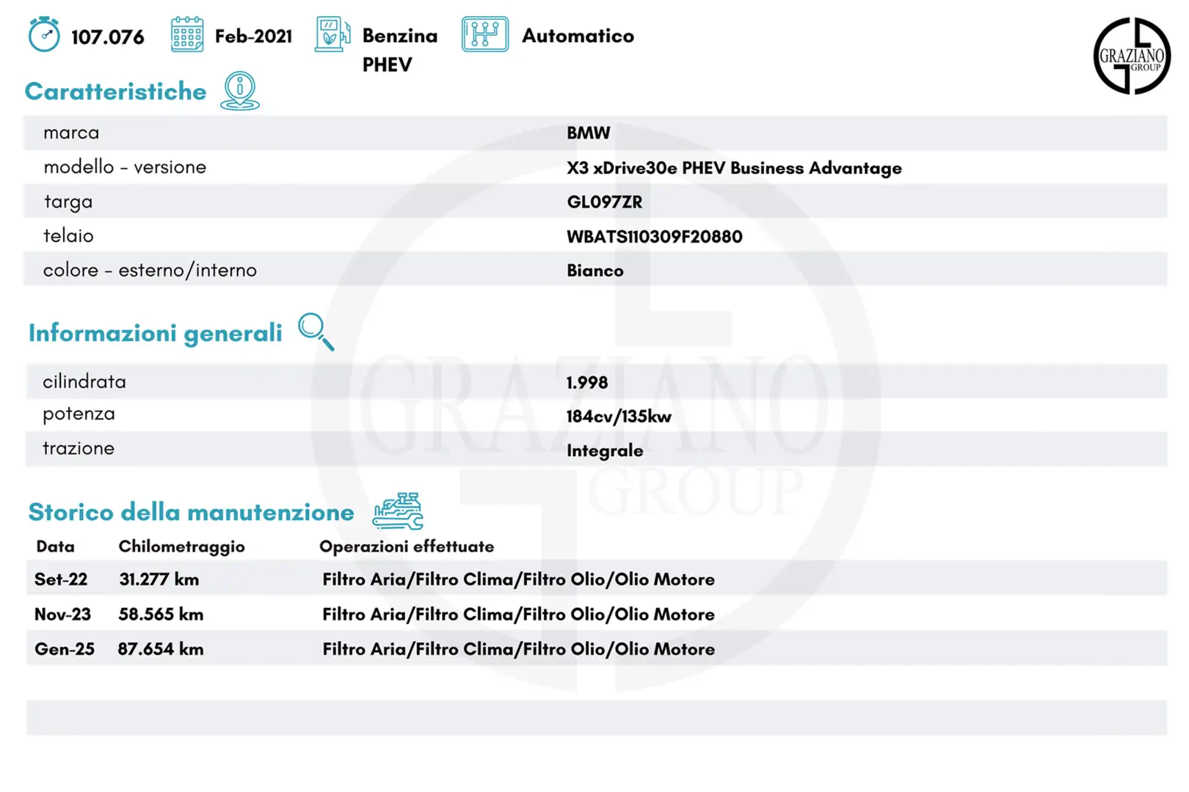This screenshot has height=792, width=1189.
Task: Click the fuel pump icon
Action: (x=332, y=34)
